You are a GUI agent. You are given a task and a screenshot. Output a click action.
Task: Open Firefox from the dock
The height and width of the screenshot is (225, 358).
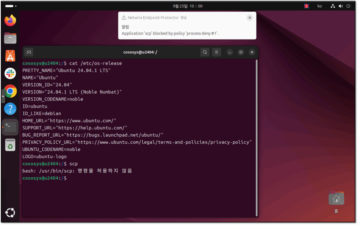click(10, 21)
